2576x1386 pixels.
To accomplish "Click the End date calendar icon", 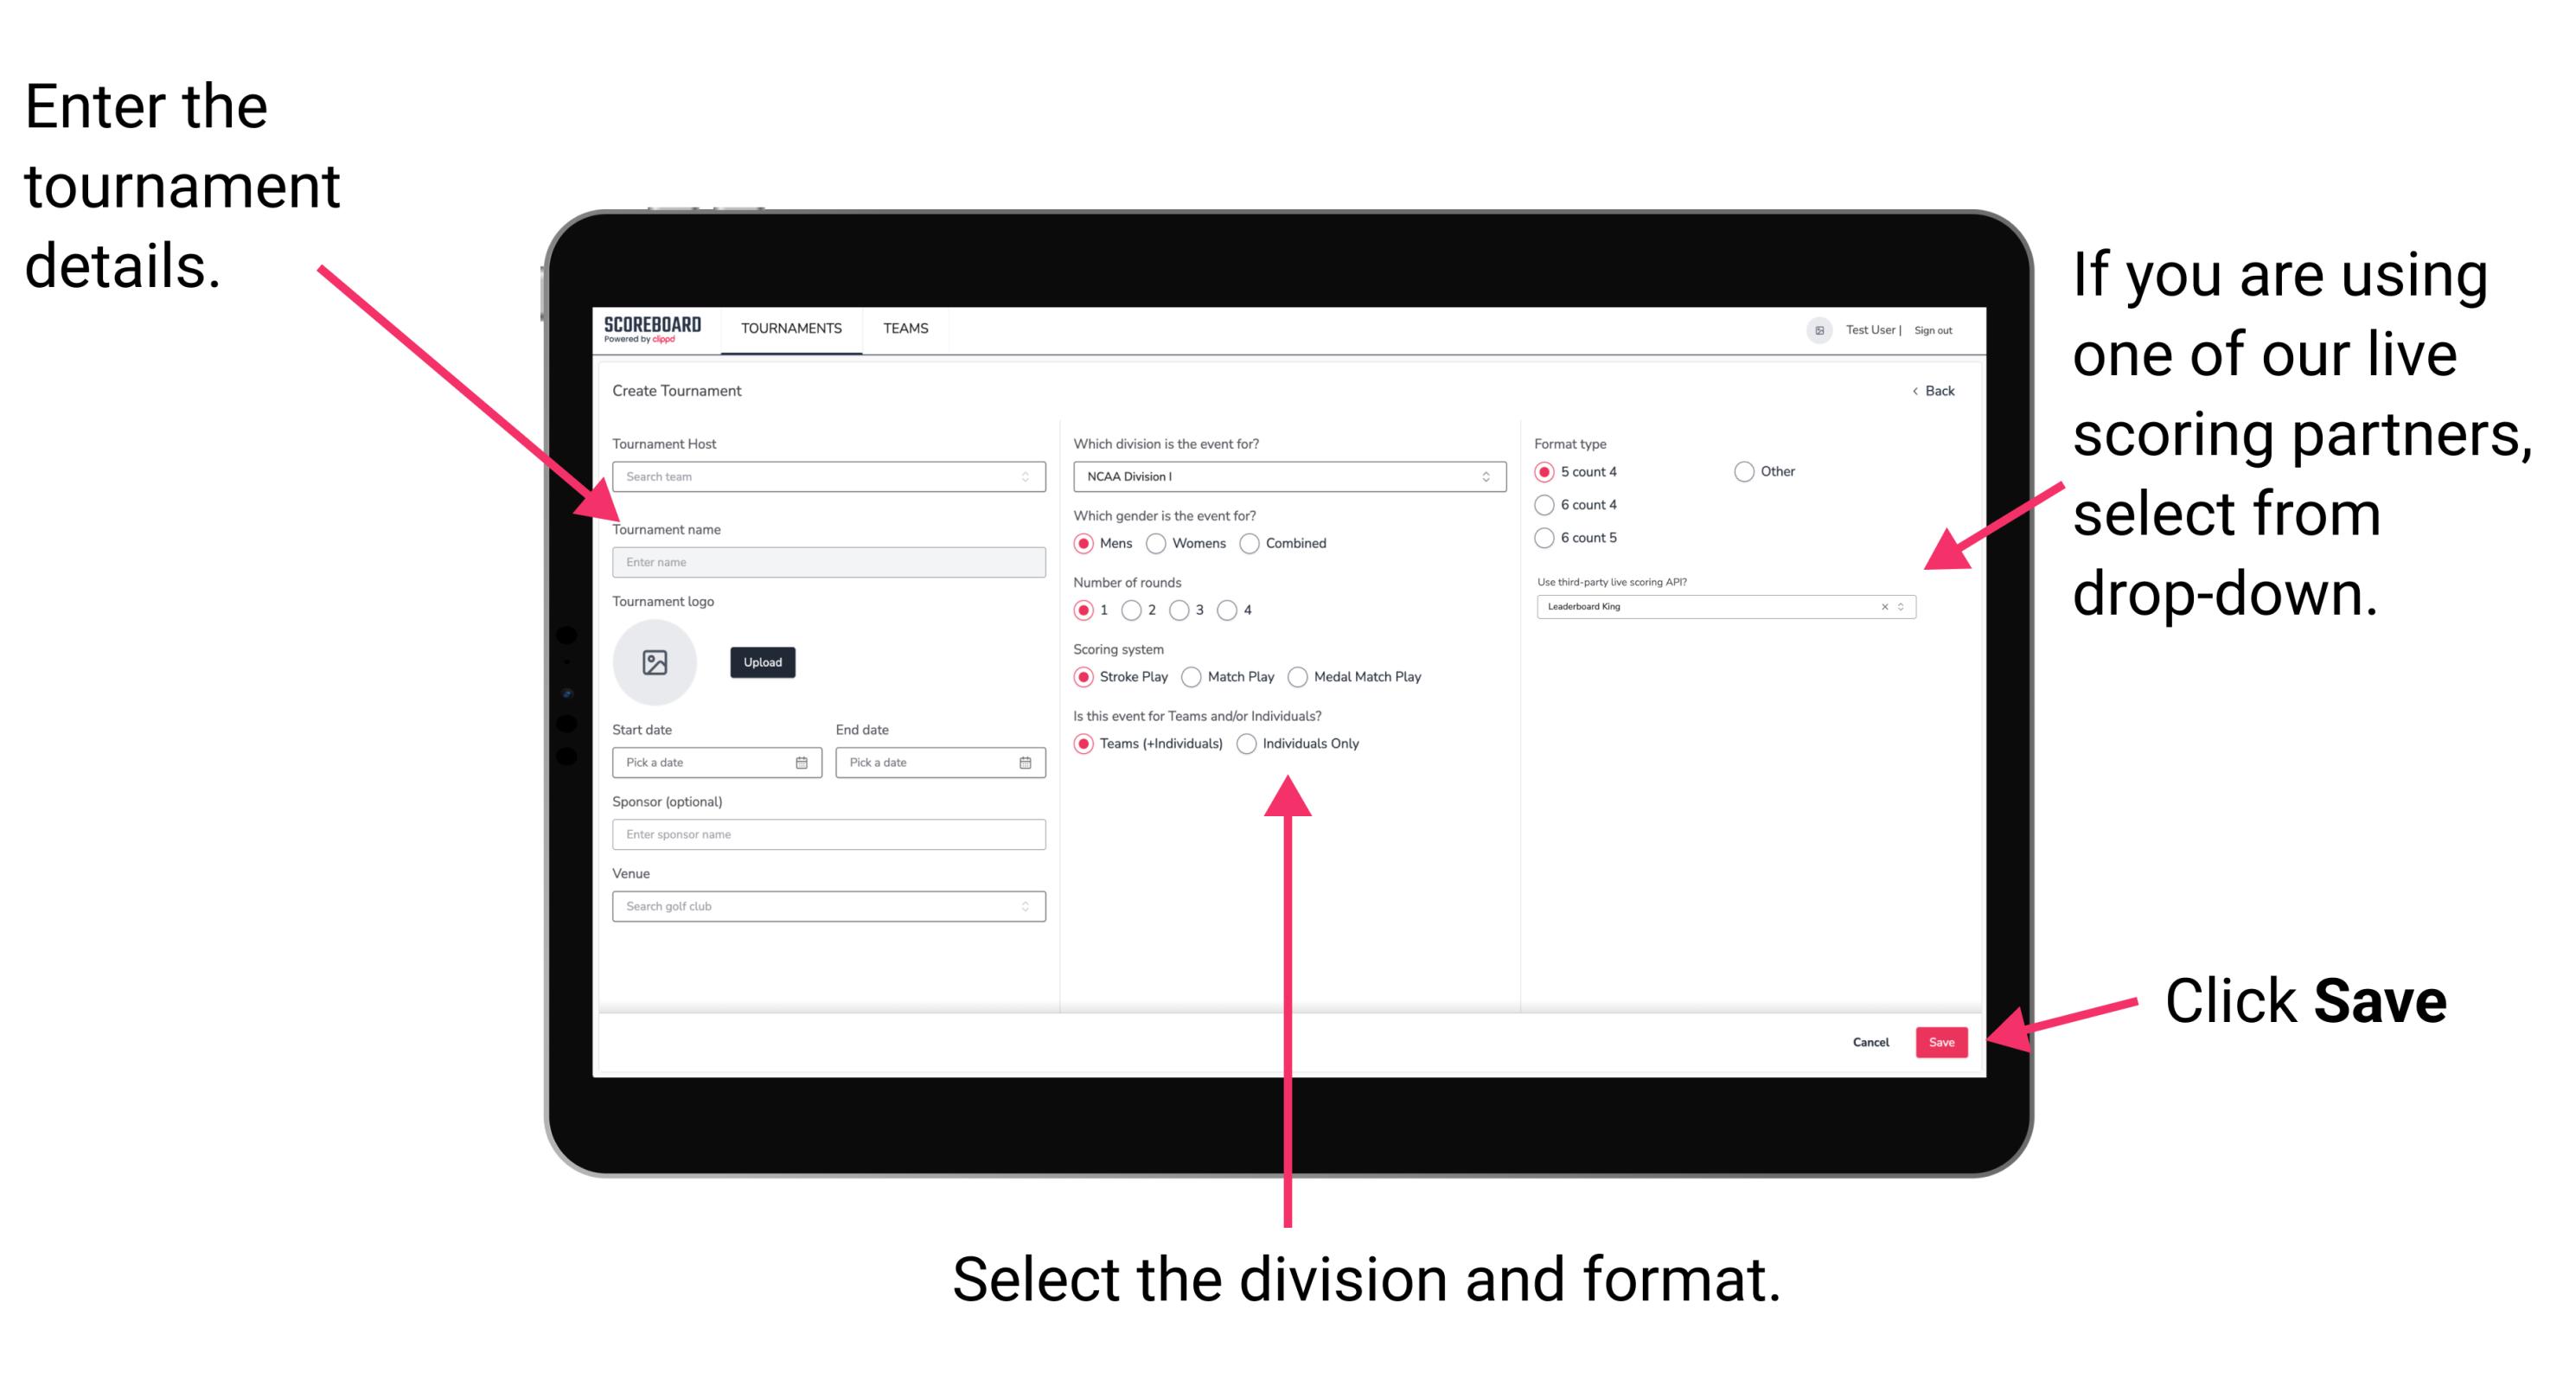I will (1026, 763).
